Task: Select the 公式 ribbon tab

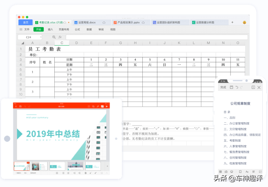Action: click(77, 30)
